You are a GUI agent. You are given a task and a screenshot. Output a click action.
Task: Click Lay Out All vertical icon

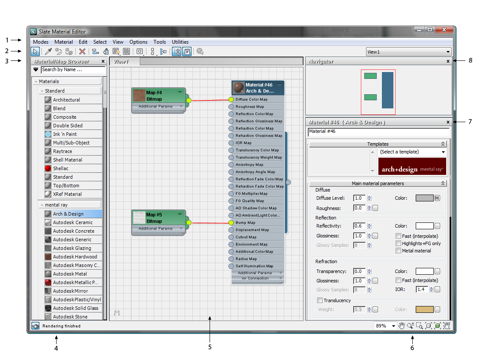[x=153, y=51]
